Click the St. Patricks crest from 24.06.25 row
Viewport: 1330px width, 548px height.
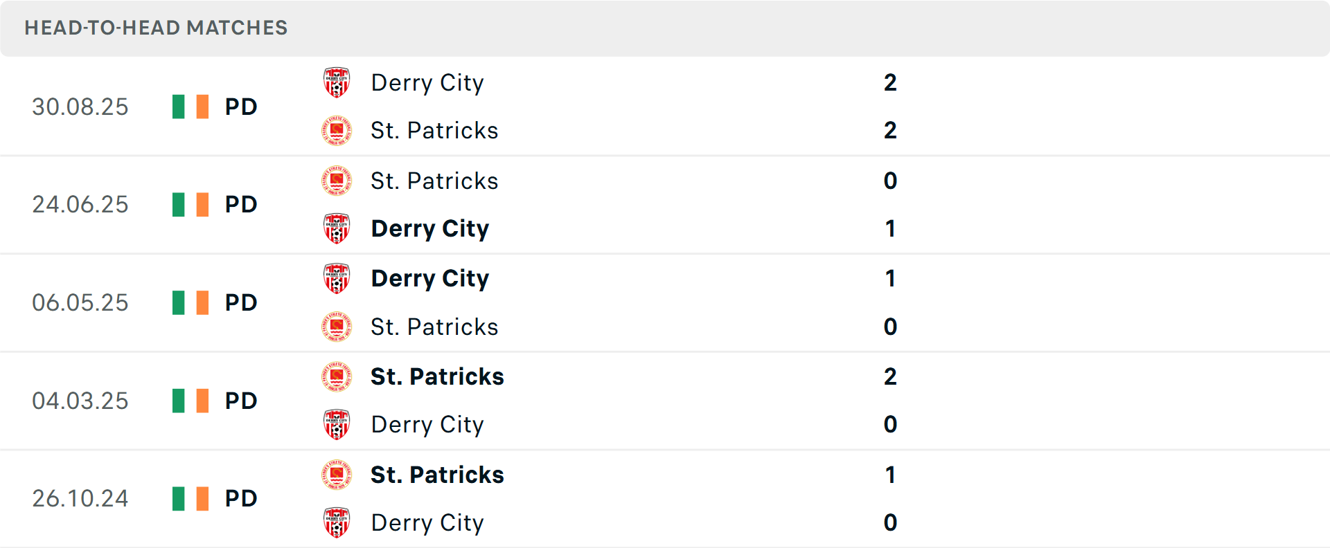336,181
